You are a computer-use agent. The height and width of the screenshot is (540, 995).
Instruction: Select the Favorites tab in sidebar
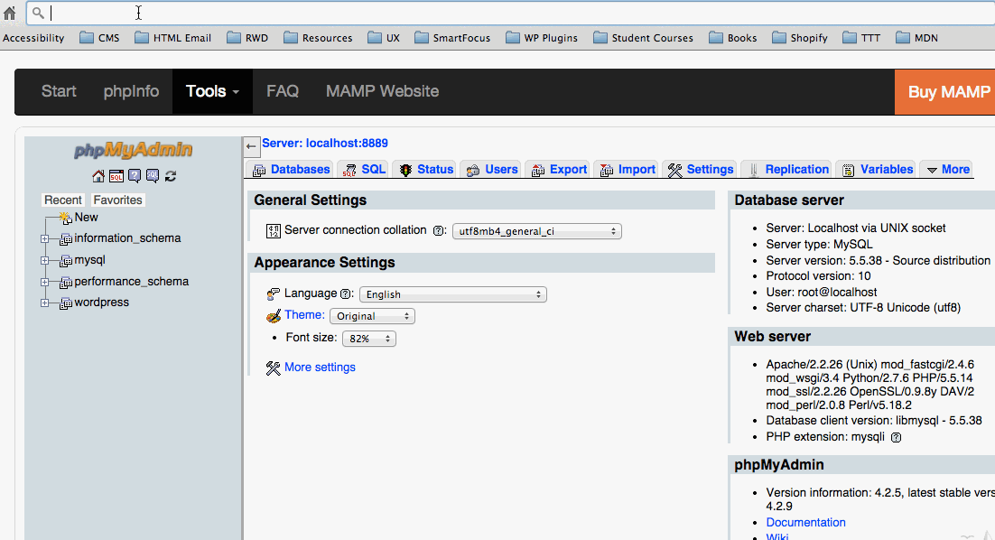point(117,200)
